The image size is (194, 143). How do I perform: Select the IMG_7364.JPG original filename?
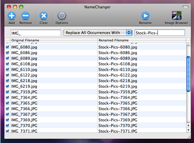[x=24, y=98]
